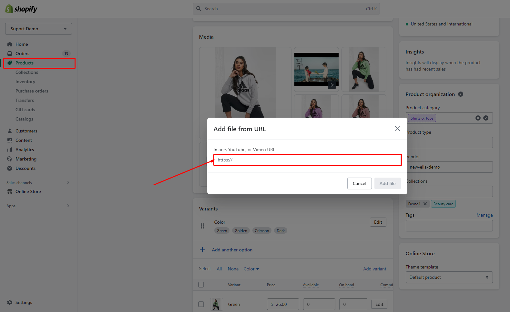Image resolution: width=510 pixels, height=312 pixels.
Task: Click the Add variant link
Action: [x=375, y=269]
